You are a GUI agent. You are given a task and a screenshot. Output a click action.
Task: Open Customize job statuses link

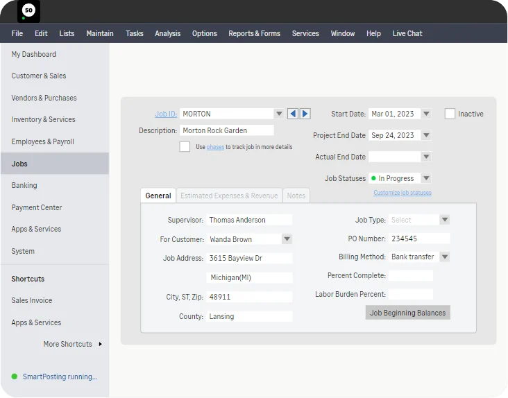(x=403, y=193)
